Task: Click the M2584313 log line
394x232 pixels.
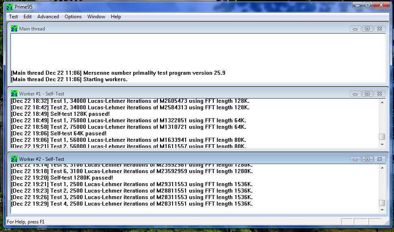Action: point(130,108)
